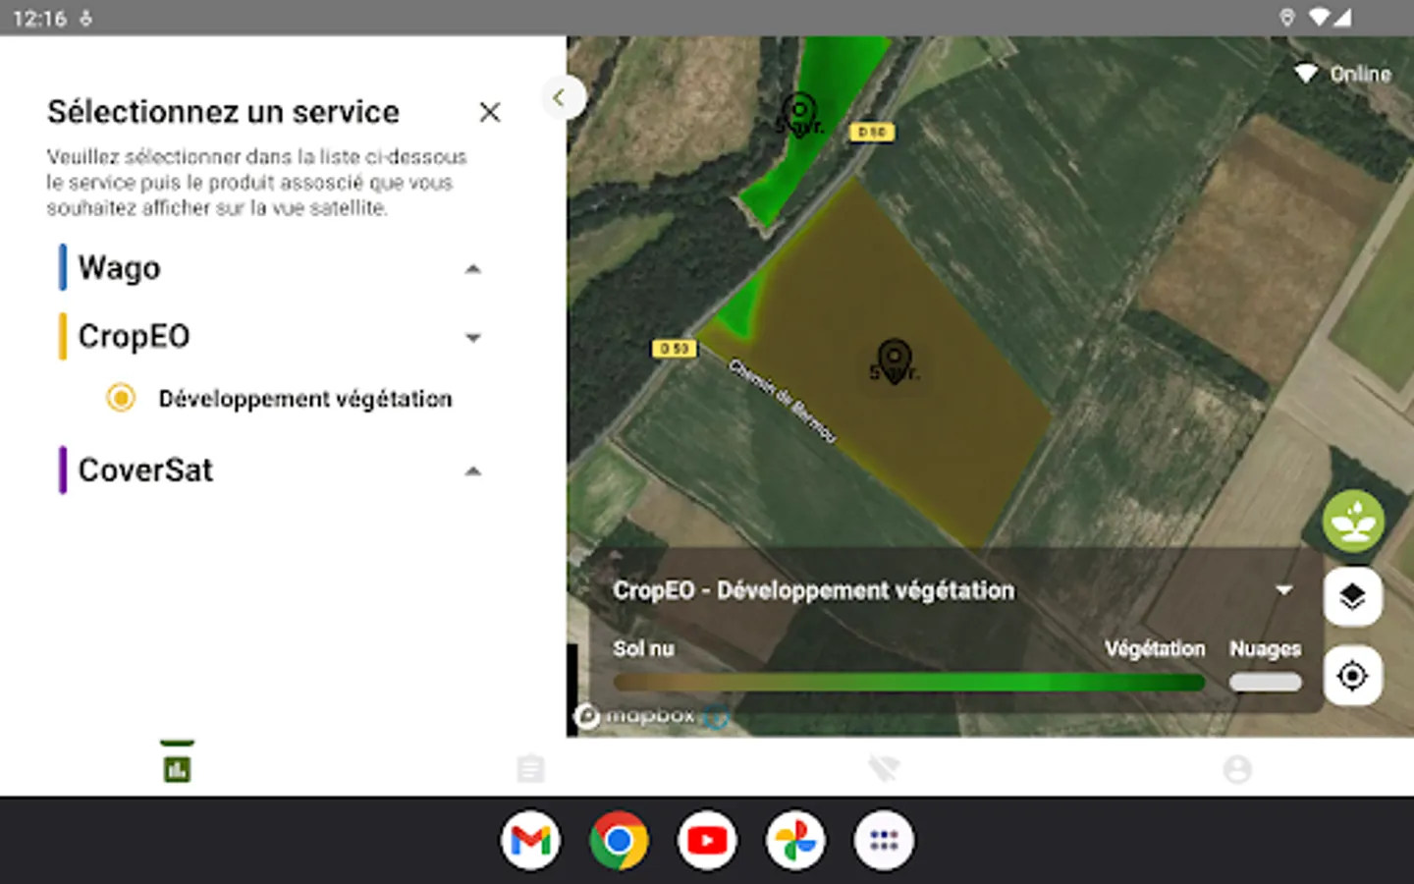Click the Nuages legend label
1414x884 pixels.
click(1266, 648)
